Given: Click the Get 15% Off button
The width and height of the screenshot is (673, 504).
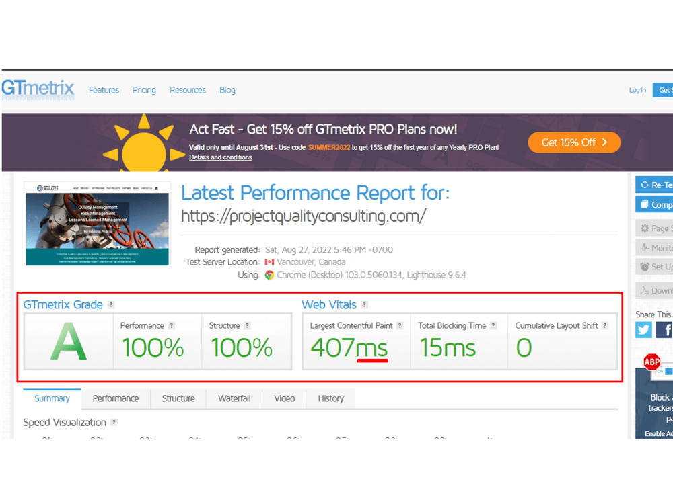Looking at the screenshot, I should point(574,142).
